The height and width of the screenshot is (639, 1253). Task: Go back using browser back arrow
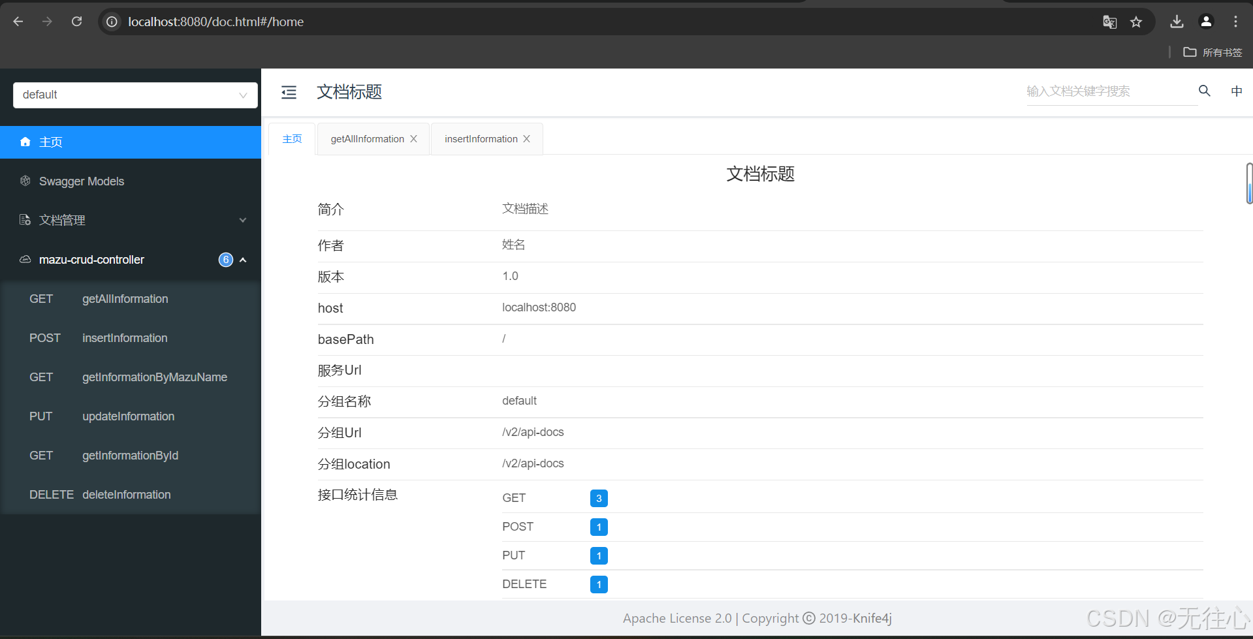pos(18,22)
